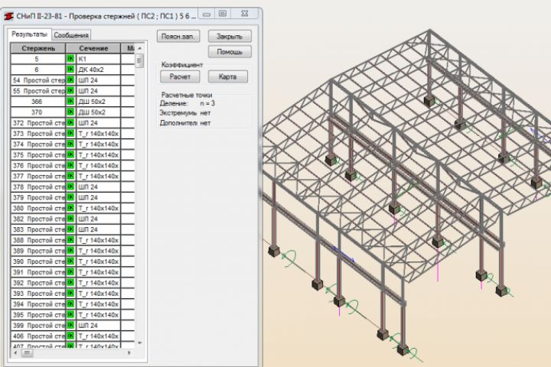Click the Поясн.зап. button
This screenshot has width=551, height=367.
coord(178,36)
